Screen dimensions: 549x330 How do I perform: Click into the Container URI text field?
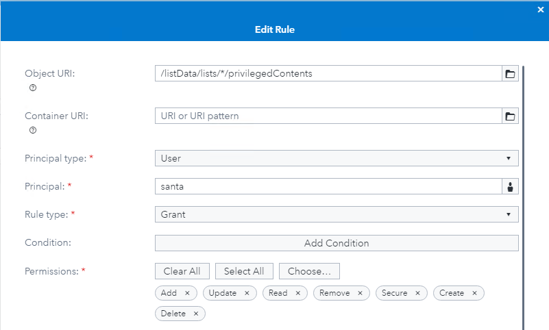pyautogui.click(x=328, y=116)
